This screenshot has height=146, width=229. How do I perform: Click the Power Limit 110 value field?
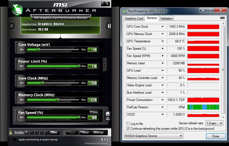pyautogui.click(x=93, y=66)
